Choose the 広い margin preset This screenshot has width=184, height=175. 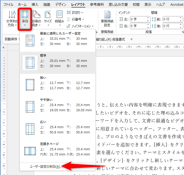(57, 129)
